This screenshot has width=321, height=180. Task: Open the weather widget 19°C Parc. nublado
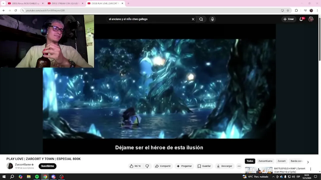coord(255,177)
